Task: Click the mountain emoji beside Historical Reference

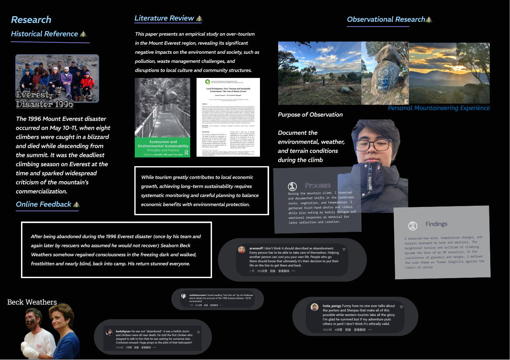Action: click(x=83, y=34)
